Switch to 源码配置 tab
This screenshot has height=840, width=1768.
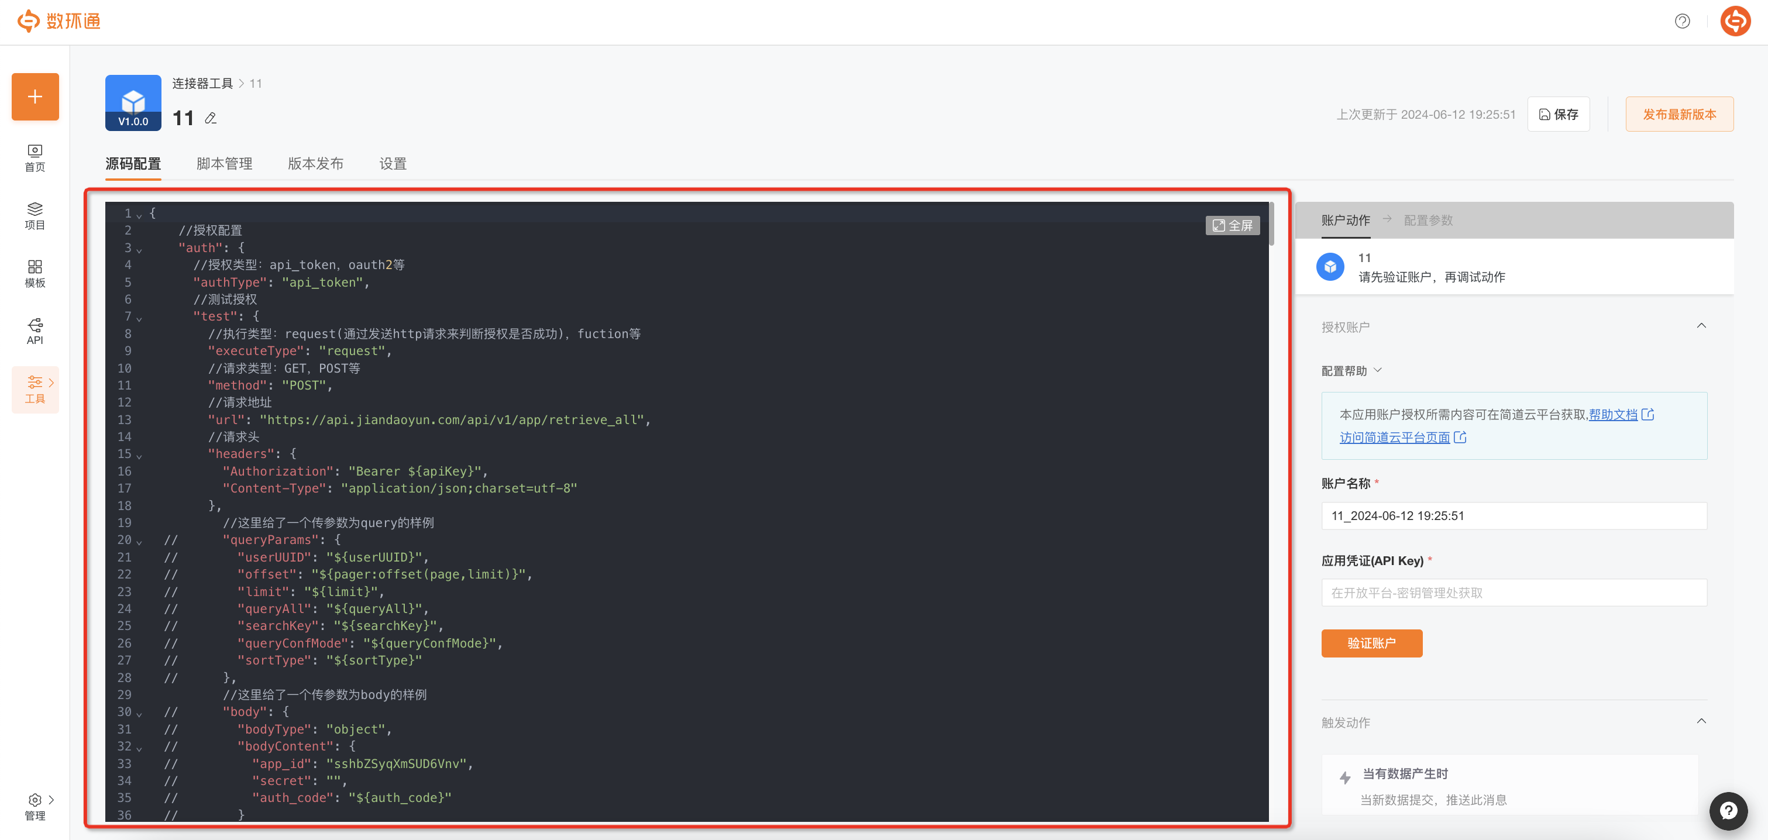click(133, 164)
